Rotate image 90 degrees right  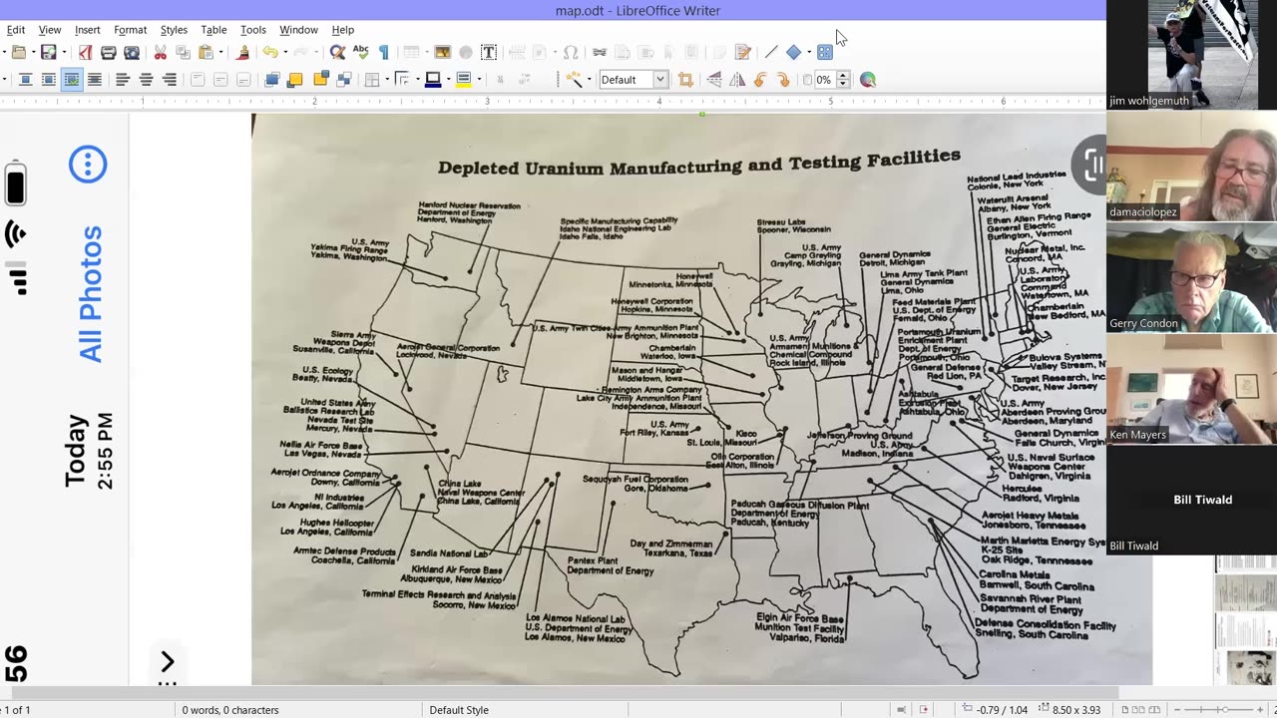pos(783,80)
